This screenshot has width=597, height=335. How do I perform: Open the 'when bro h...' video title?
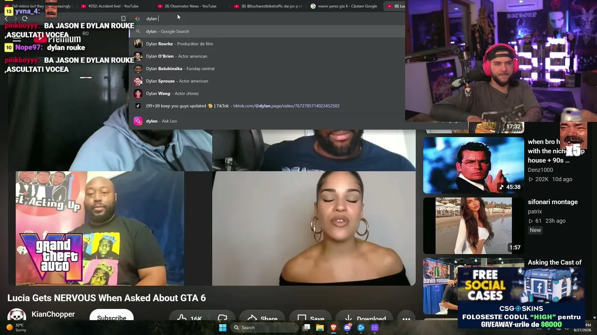pyautogui.click(x=556, y=151)
